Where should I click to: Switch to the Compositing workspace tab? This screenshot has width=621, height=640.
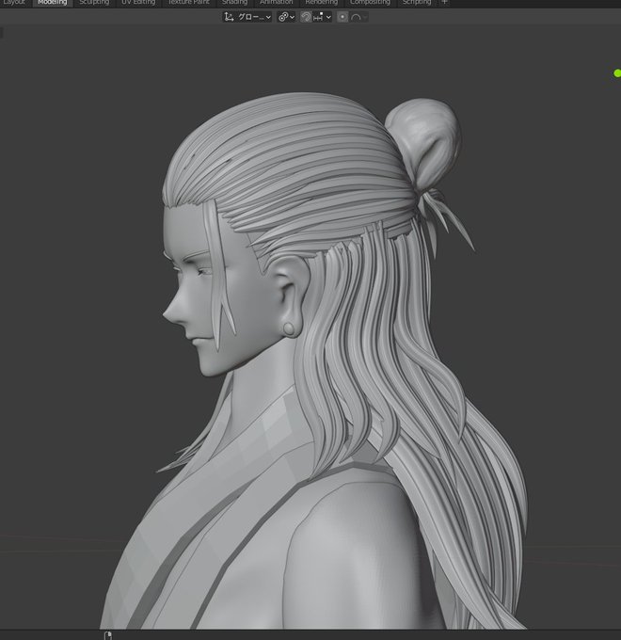[x=370, y=3]
